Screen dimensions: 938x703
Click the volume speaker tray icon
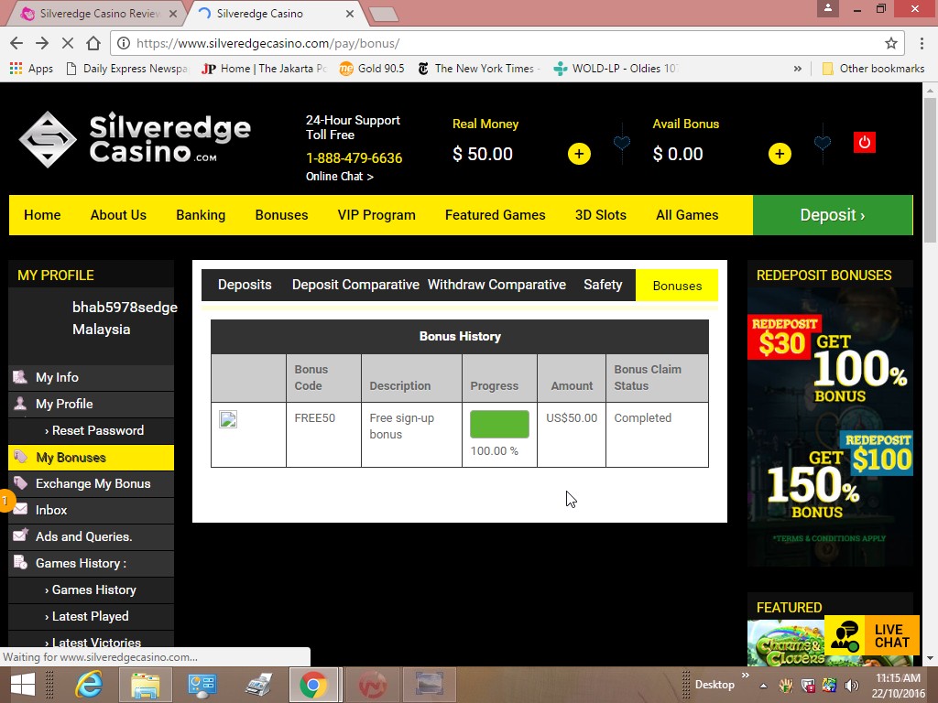[x=851, y=686]
